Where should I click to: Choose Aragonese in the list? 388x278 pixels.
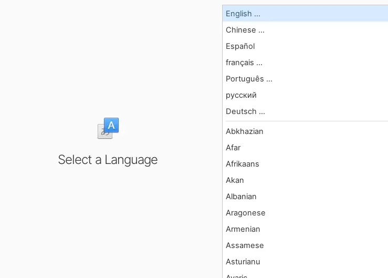click(305, 213)
